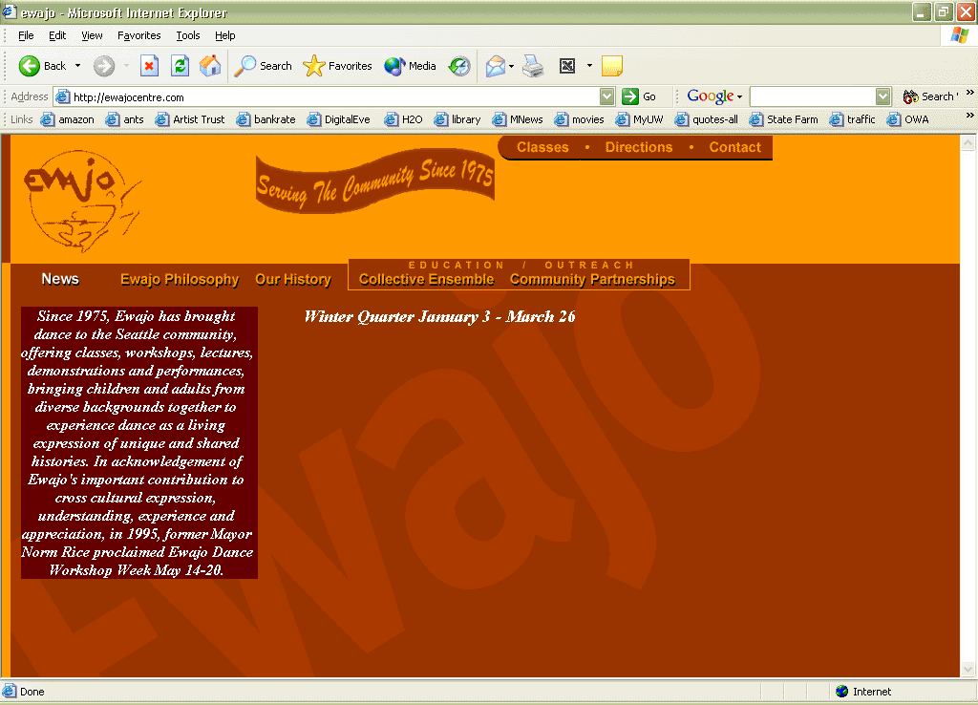Click the Google toolbar Search binoculars
Viewport: 978px width, 705px height.
[x=928, y=96]
